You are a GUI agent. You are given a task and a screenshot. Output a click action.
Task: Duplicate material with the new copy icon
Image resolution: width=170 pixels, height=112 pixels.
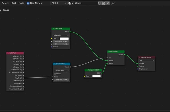pyautogui.click(x=104, y=3)
